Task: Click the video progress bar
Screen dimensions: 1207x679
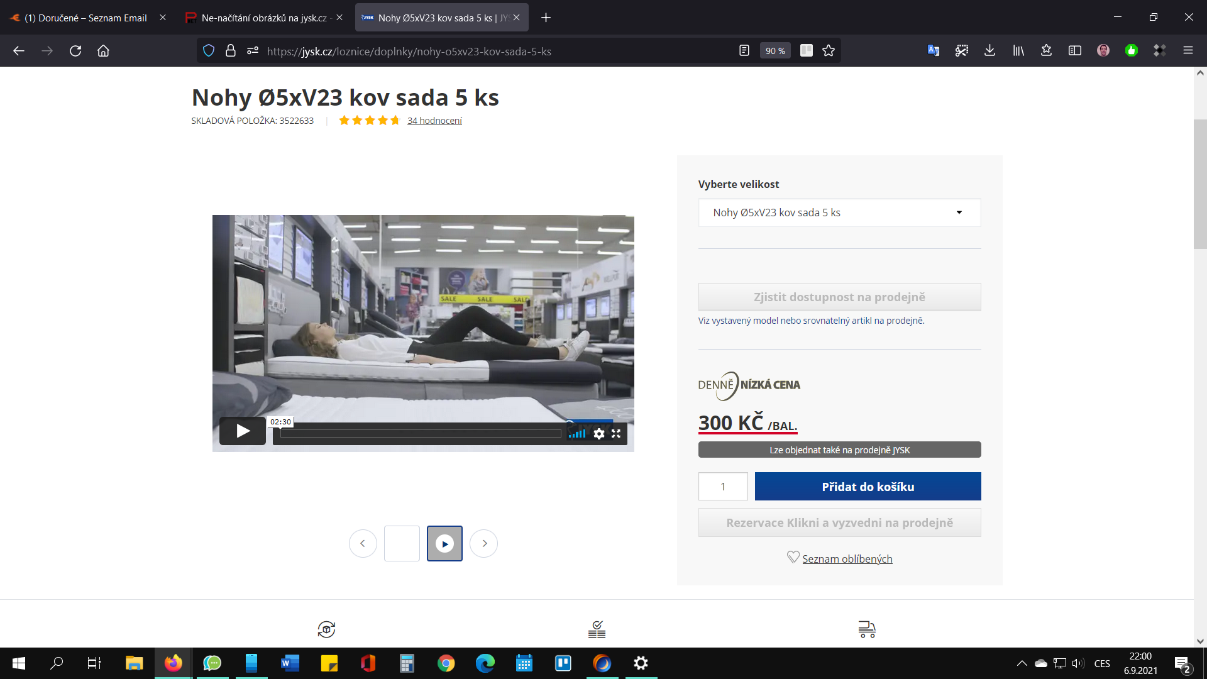Action: coord(420,434)
